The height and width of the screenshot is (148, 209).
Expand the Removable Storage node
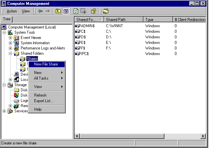point(10,106)
